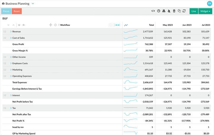Click the reorder handle on Cost of Sales row
The image size is (214, 135).
point(5,38)
